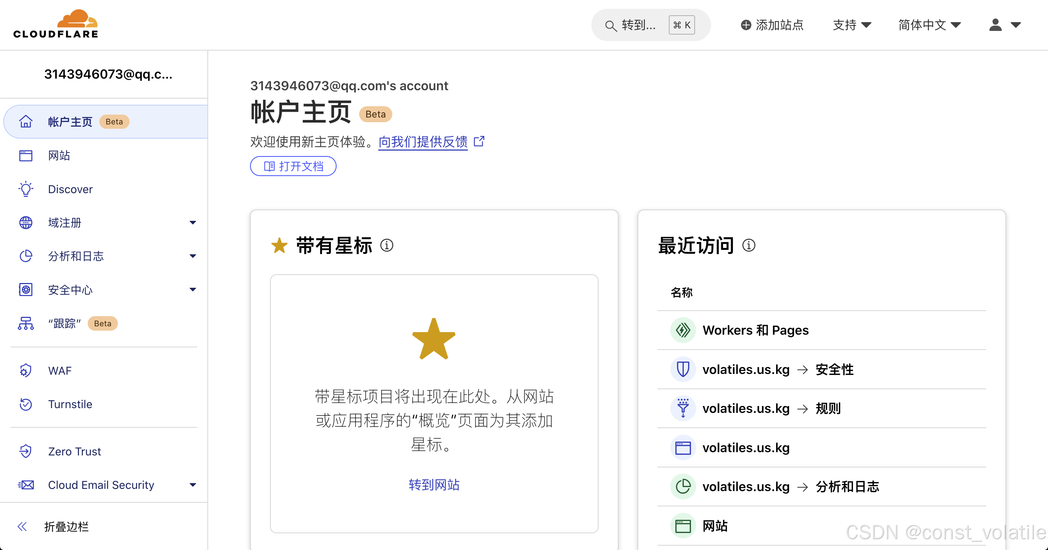This screenshot has width=1048, height=550.
Task: Open the WAF shield icon
Action: click(x=25, y=370)
